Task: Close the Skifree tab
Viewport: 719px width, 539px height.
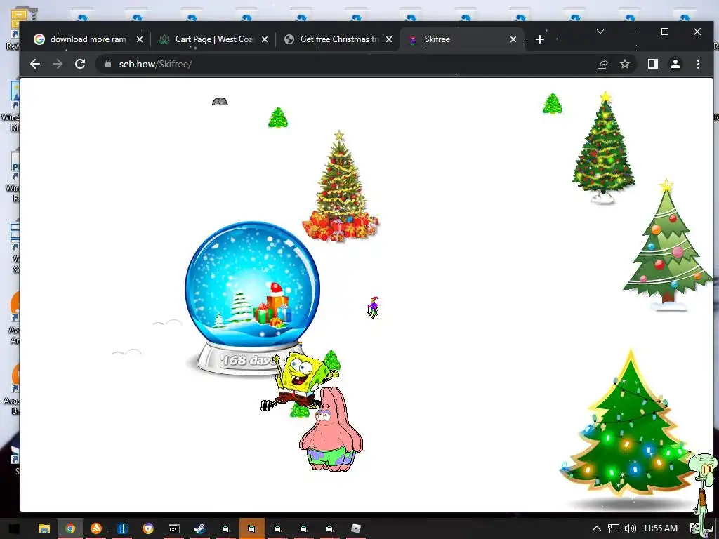Action: coord(513,39)
